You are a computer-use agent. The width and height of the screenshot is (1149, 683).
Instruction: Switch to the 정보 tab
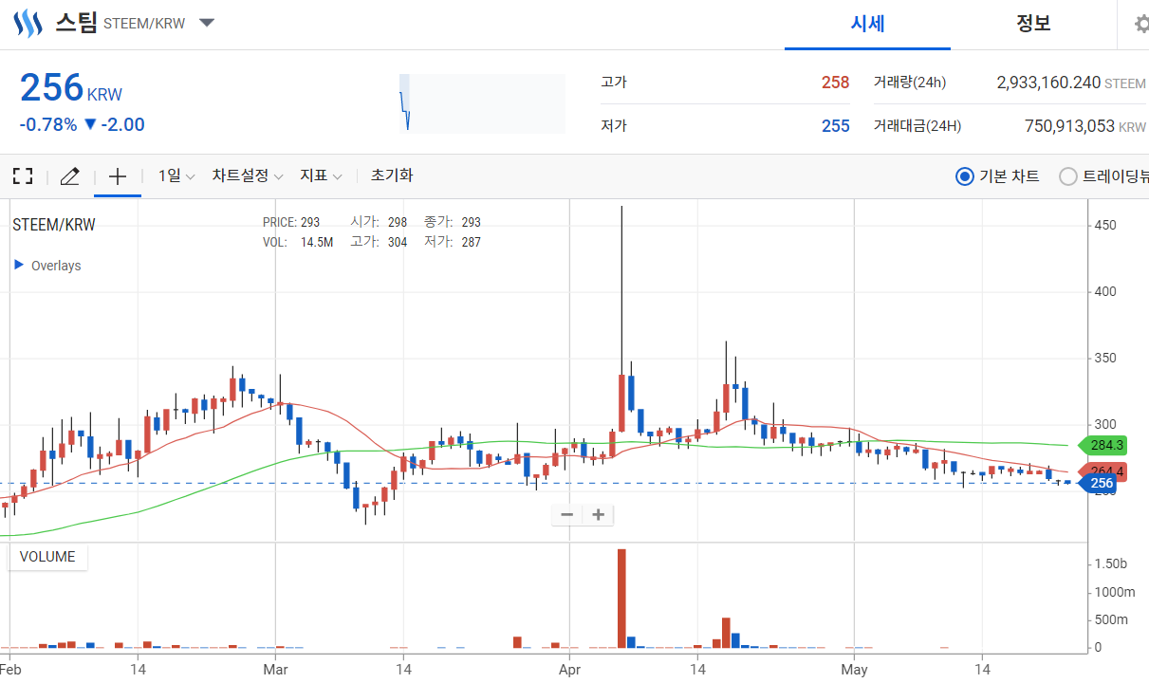[x=1033, y=24]
